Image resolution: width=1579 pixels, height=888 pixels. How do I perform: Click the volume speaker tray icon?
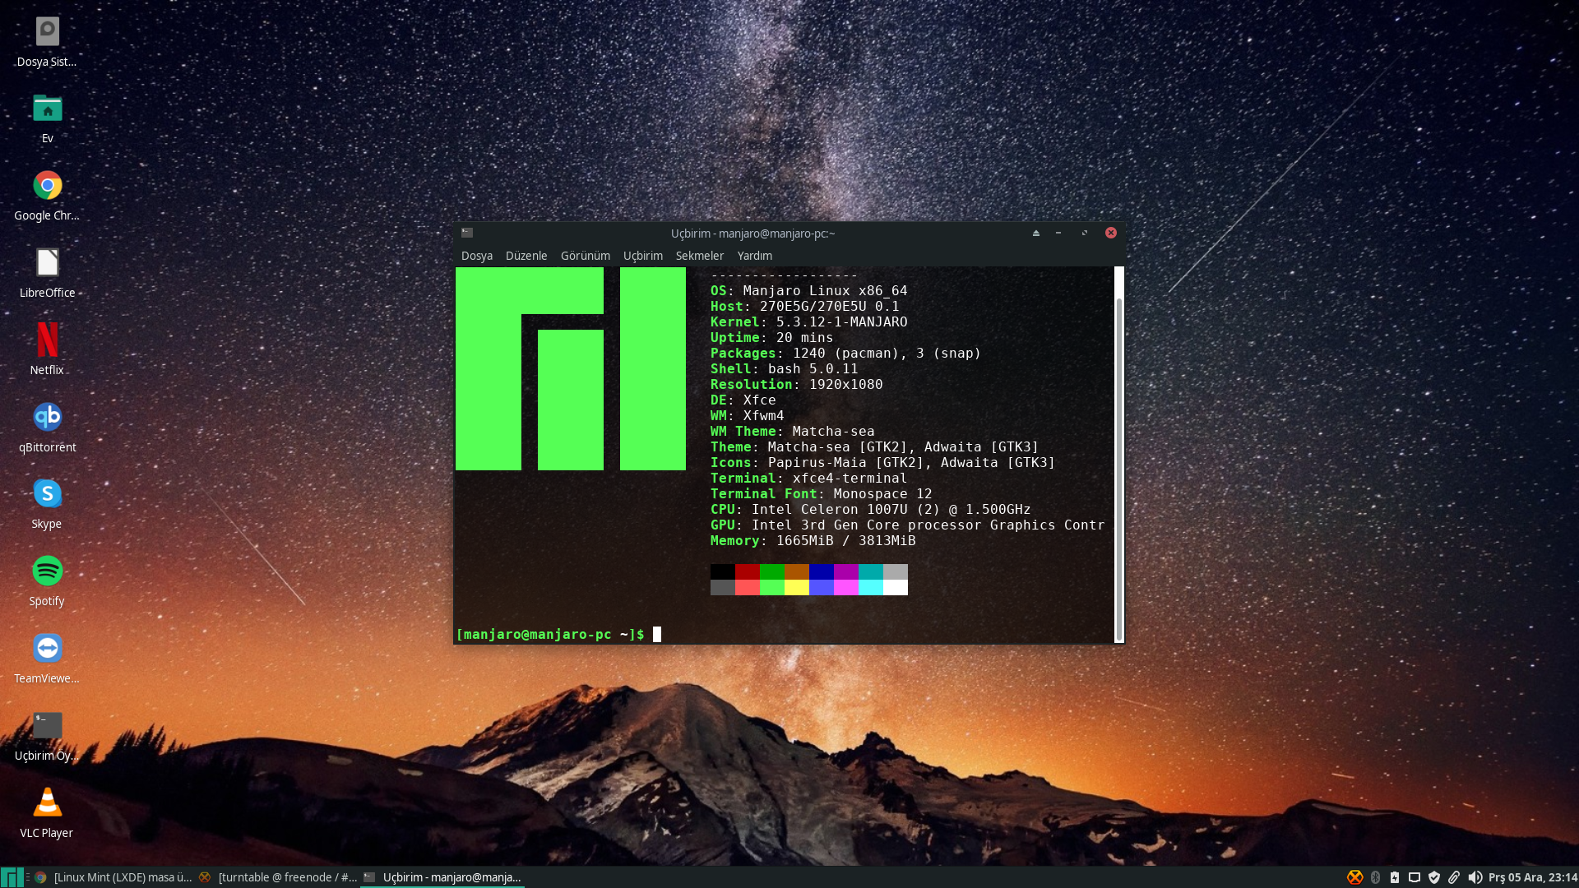pyautogui.click(x=1475, y=877)
